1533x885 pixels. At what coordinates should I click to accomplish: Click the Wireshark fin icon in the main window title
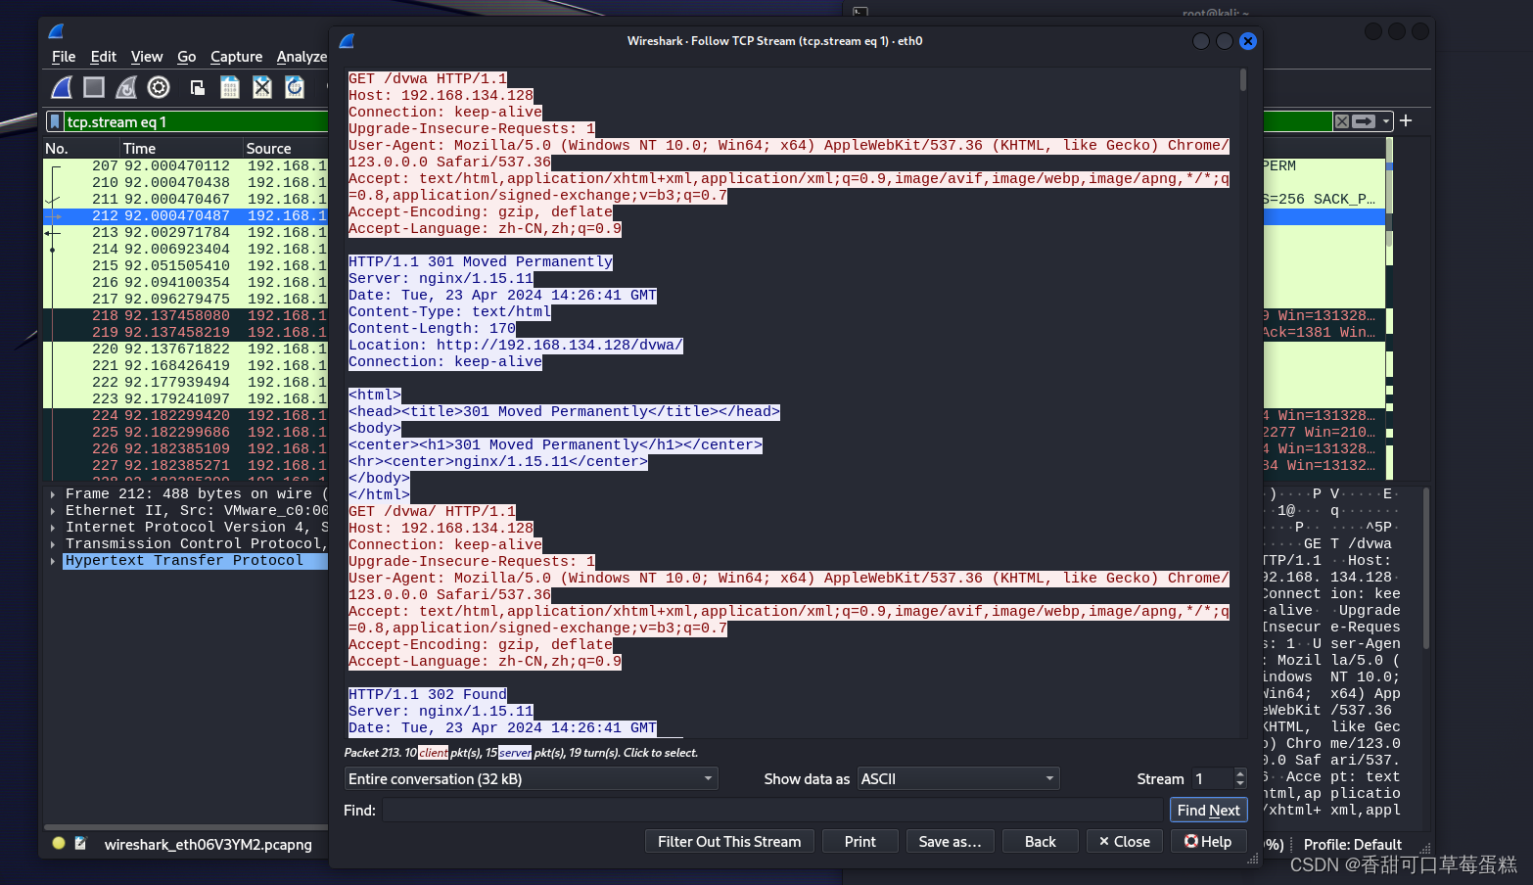tap(57, 31)
